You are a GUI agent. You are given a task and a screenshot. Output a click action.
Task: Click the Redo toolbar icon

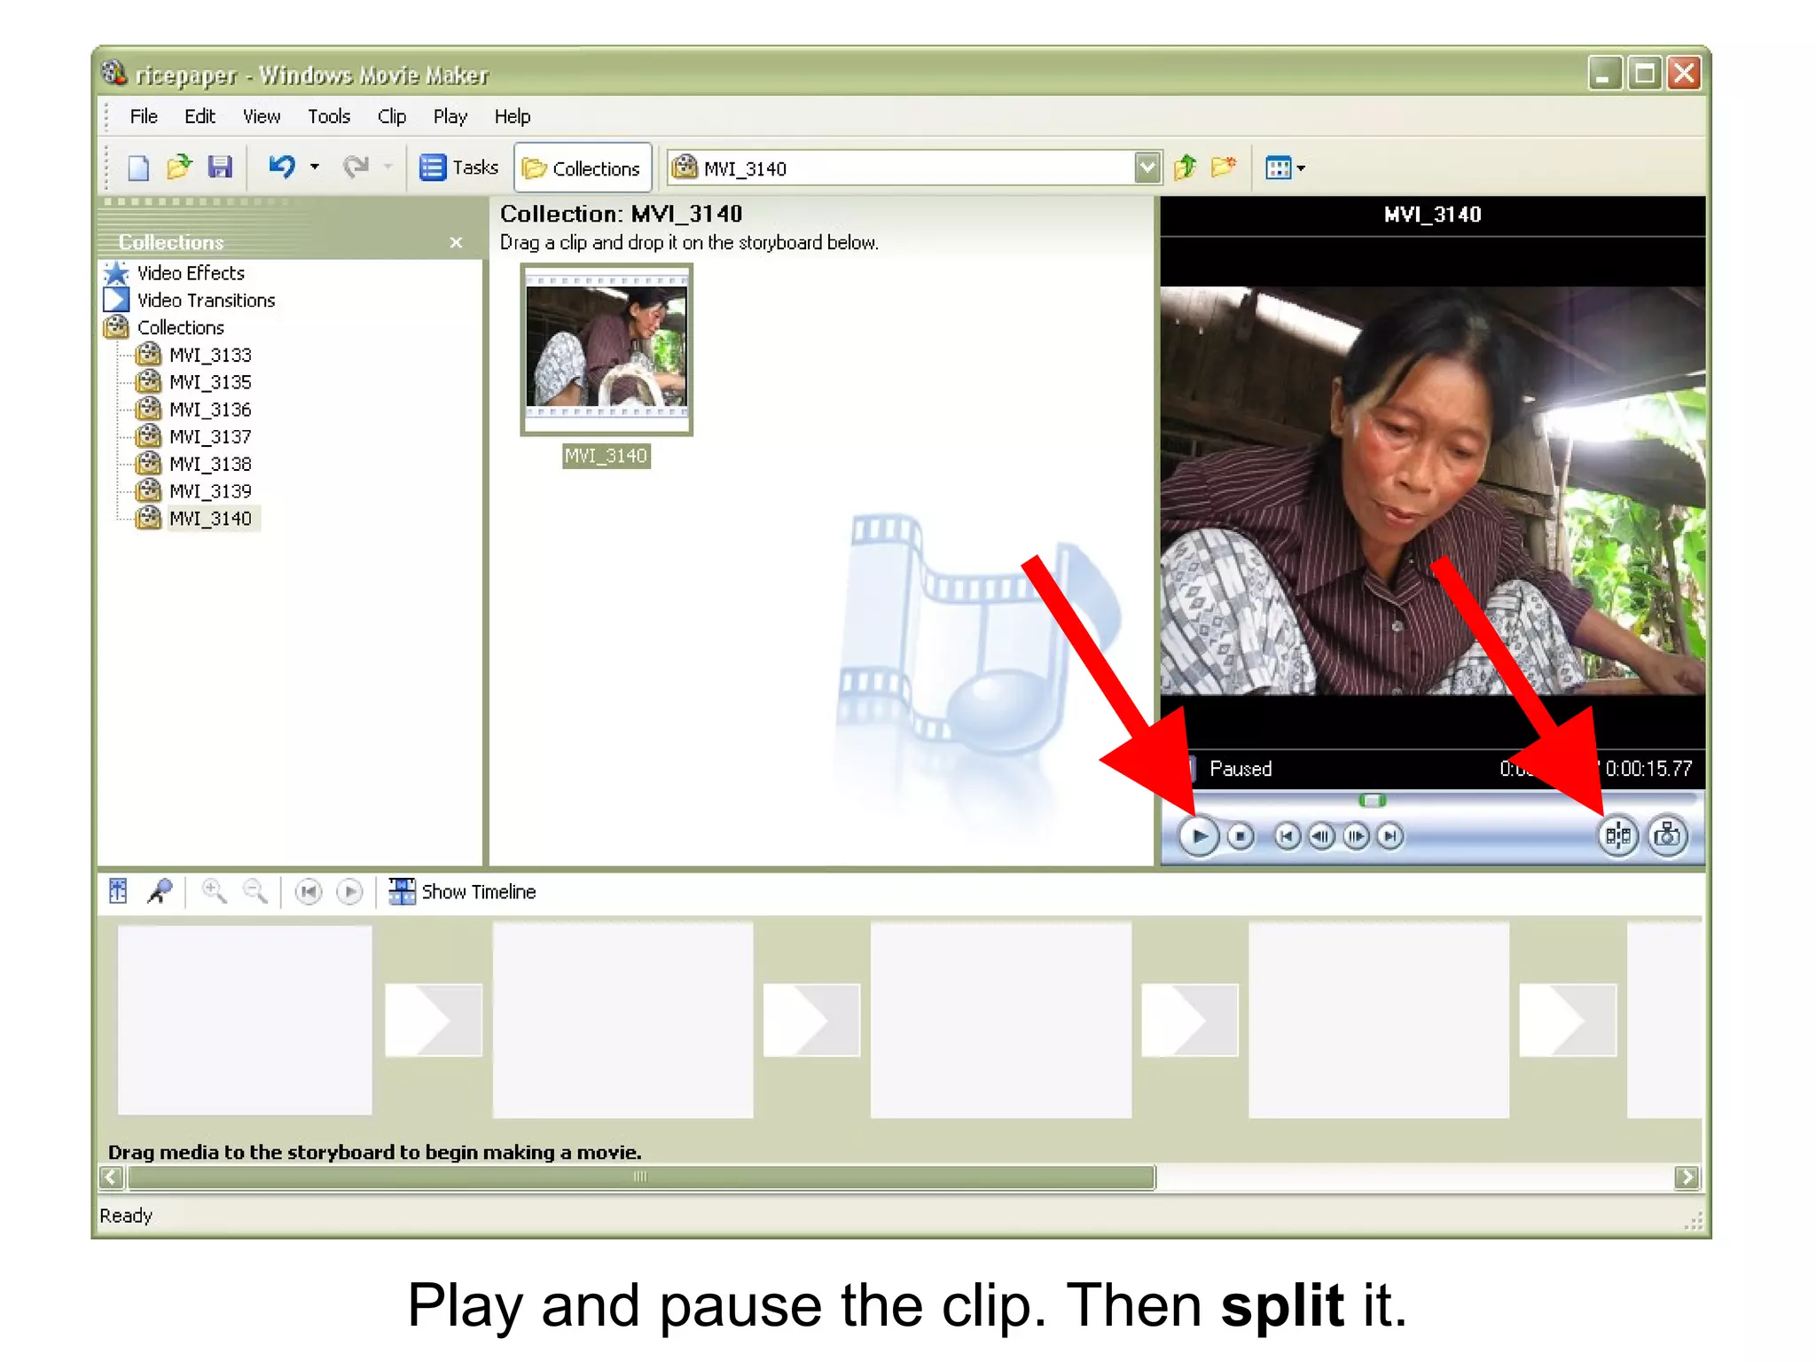click(356, 167)
